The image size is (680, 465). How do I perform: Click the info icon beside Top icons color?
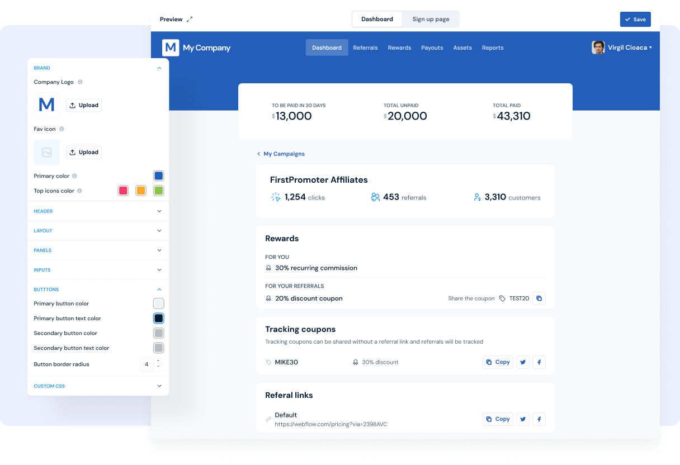pyautogui.click(x=79, y=191)
